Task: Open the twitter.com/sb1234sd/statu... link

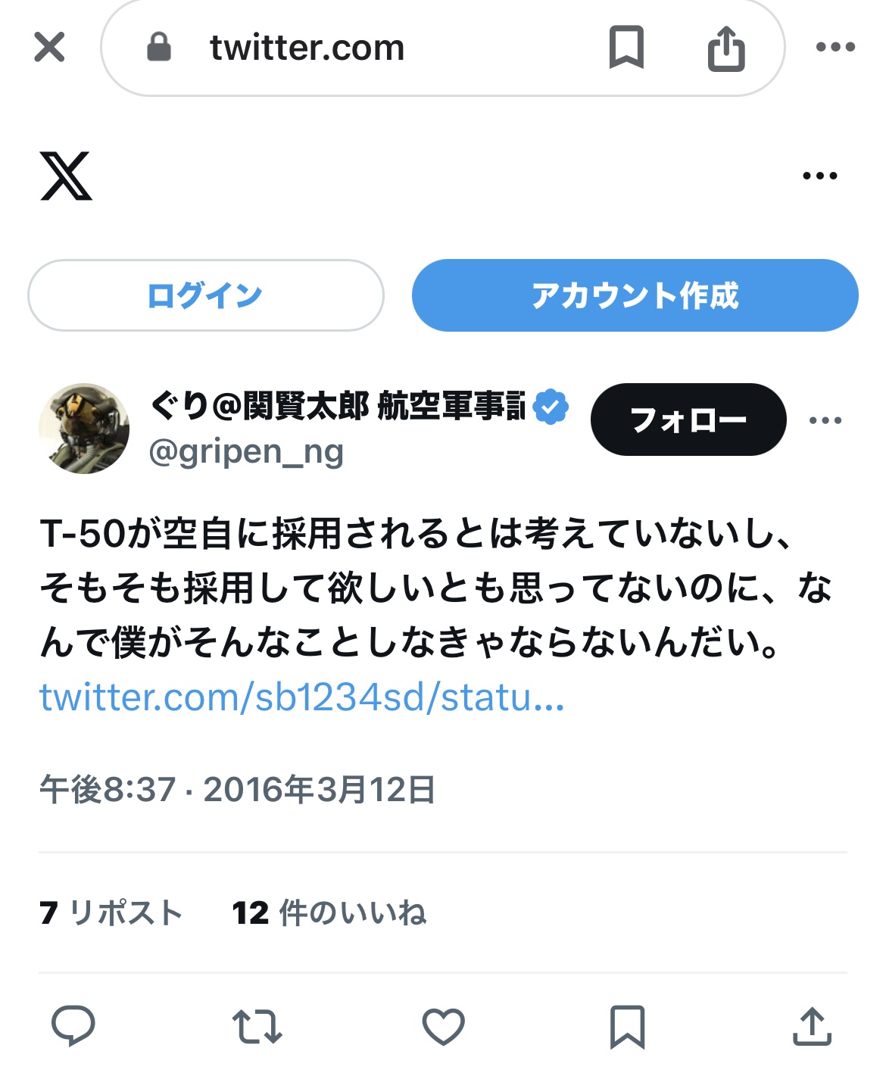Action: click(x=302, y=697)
